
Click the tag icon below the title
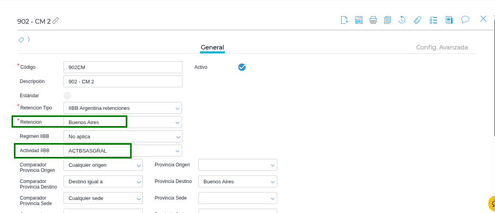pyautogui.click(x=21, y=40)
